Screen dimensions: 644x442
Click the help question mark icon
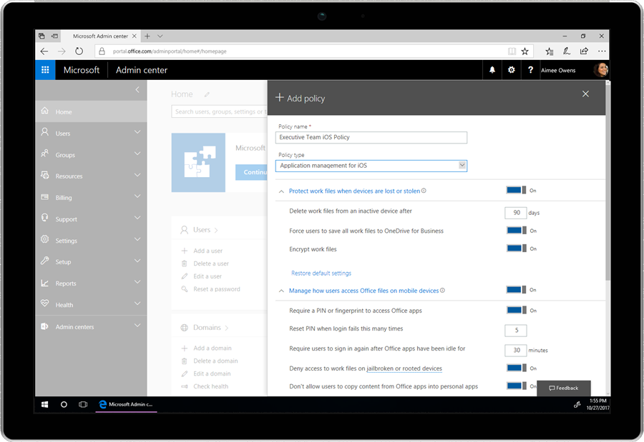click(x=530, y=70)
